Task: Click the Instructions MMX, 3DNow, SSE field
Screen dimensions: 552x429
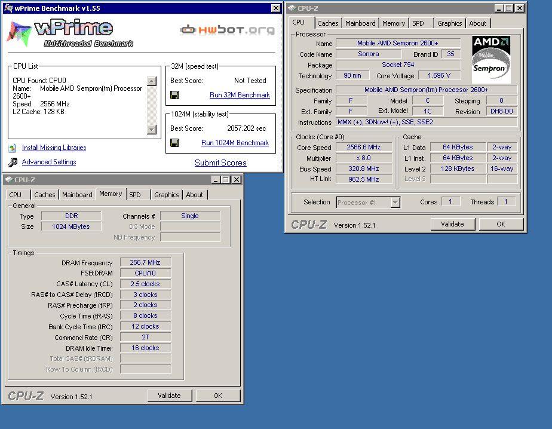Action: click(x=427, y=122)
